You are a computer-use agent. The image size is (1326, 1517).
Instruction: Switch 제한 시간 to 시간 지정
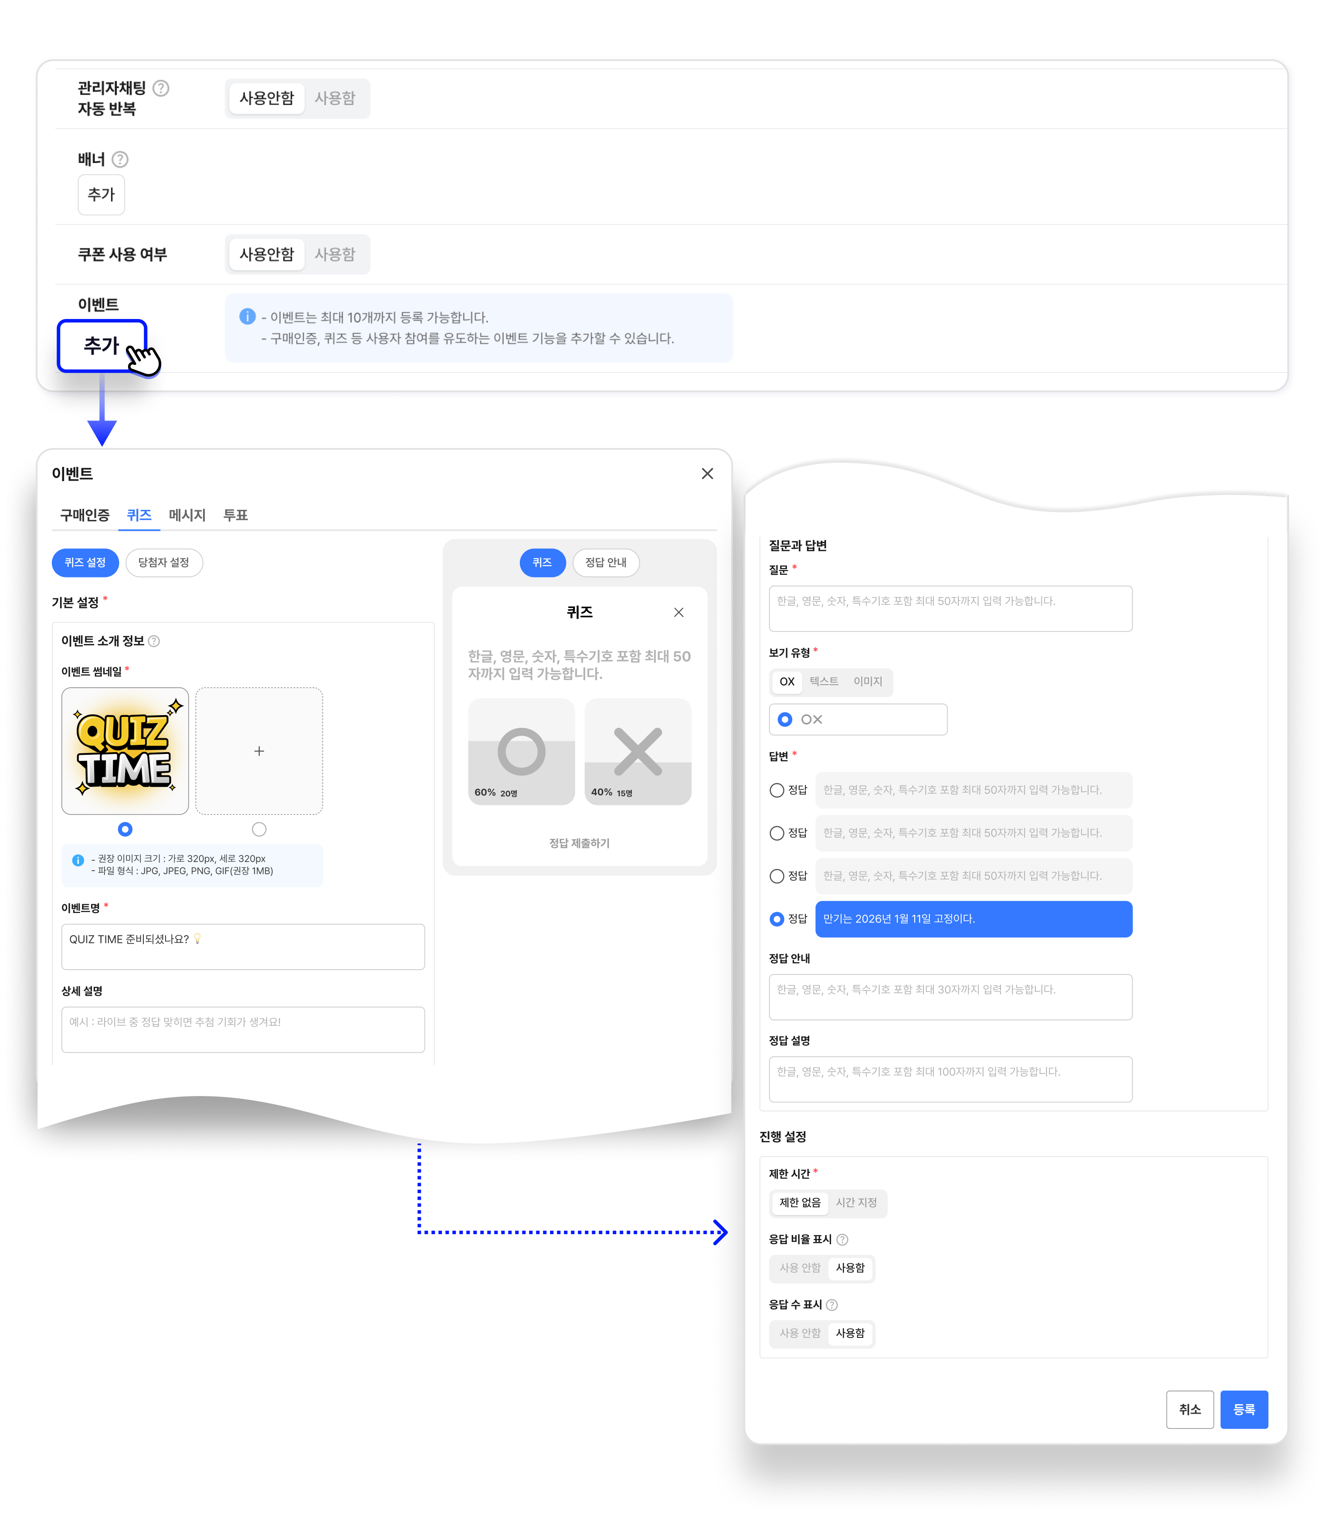pos(856,1202)
